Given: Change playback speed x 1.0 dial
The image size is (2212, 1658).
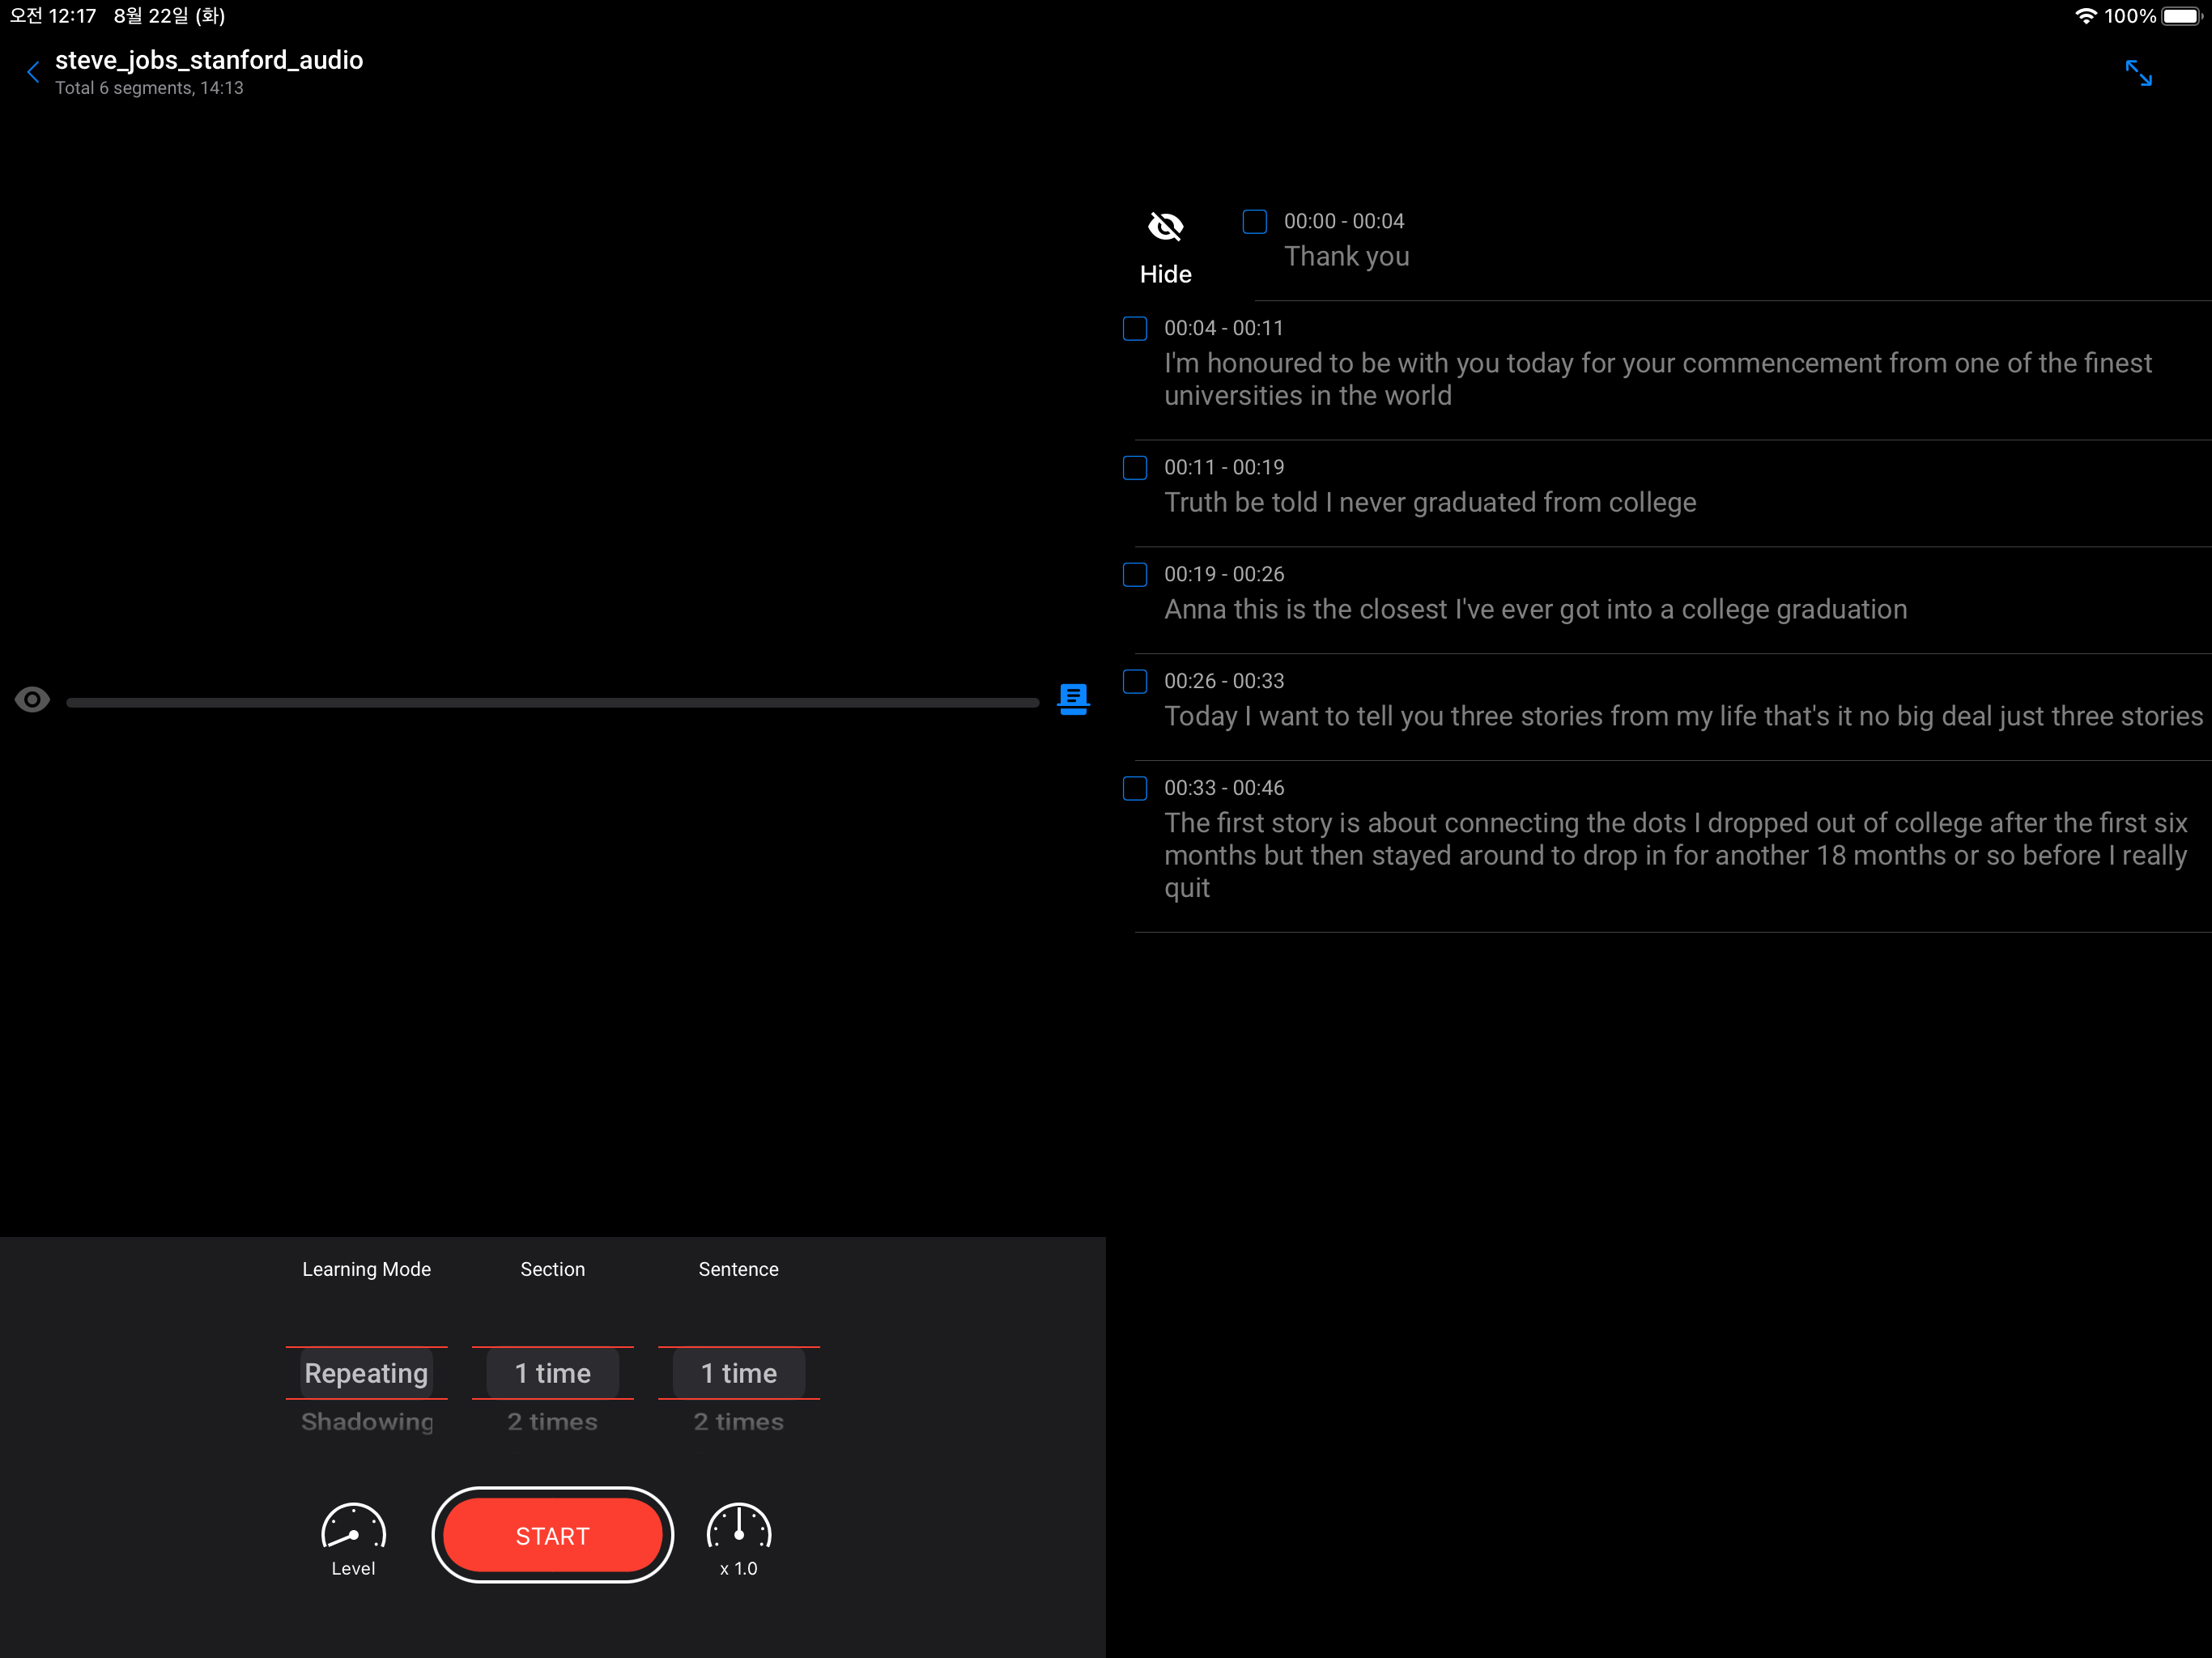Looking at the screenshot, I should [x=739, y=1539].
